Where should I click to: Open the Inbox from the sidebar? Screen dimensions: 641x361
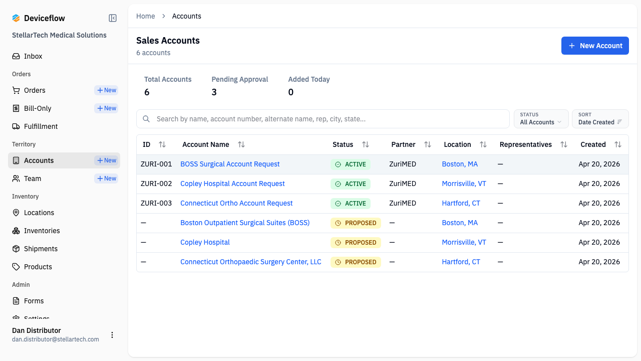(x=34, y=56)
